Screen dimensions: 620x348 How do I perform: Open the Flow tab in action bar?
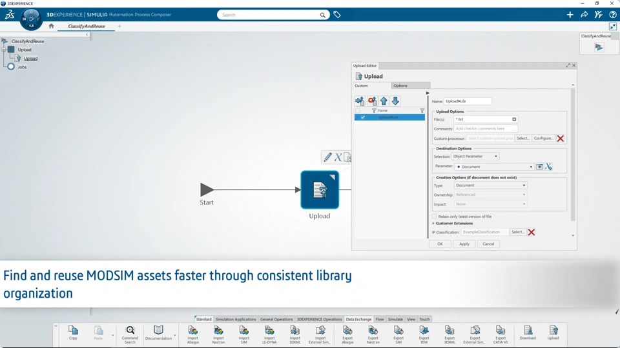coord(380,319)
